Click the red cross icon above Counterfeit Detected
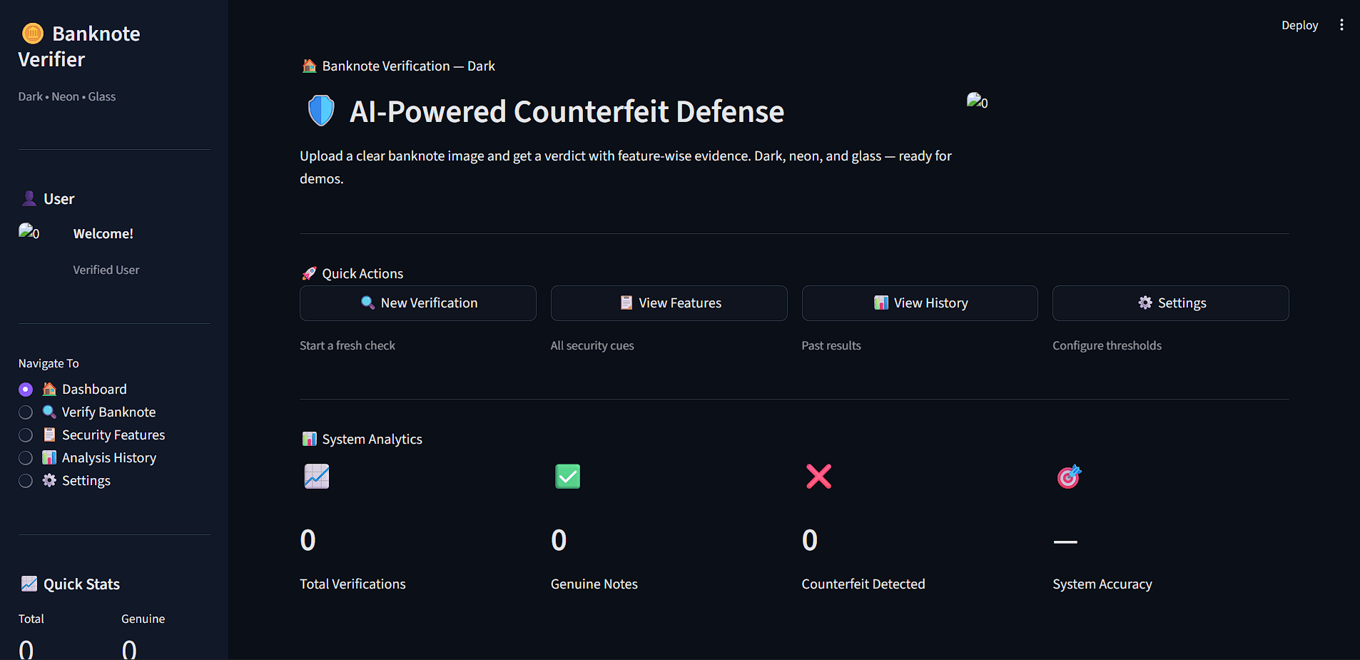1360x660 pixels. coord(818,476)
